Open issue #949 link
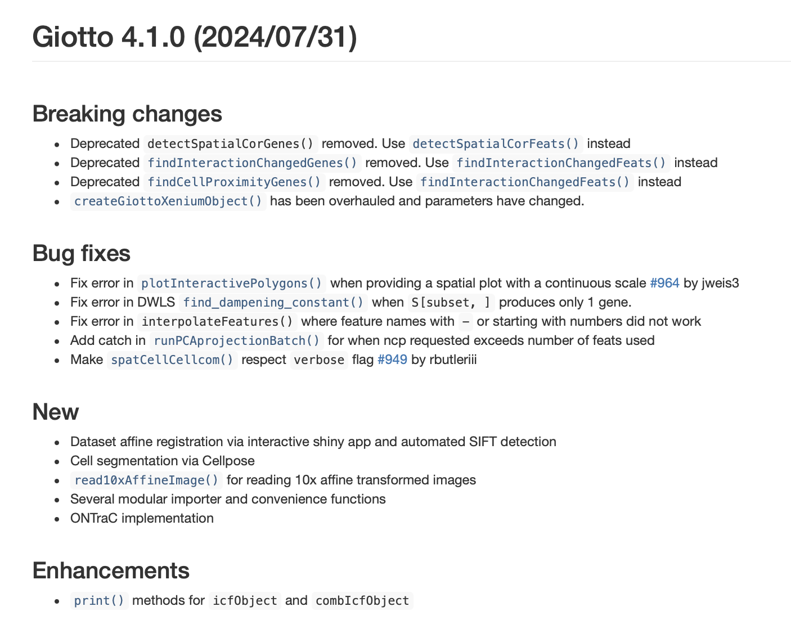Screen dimensions: 791x620 point(392,360)
